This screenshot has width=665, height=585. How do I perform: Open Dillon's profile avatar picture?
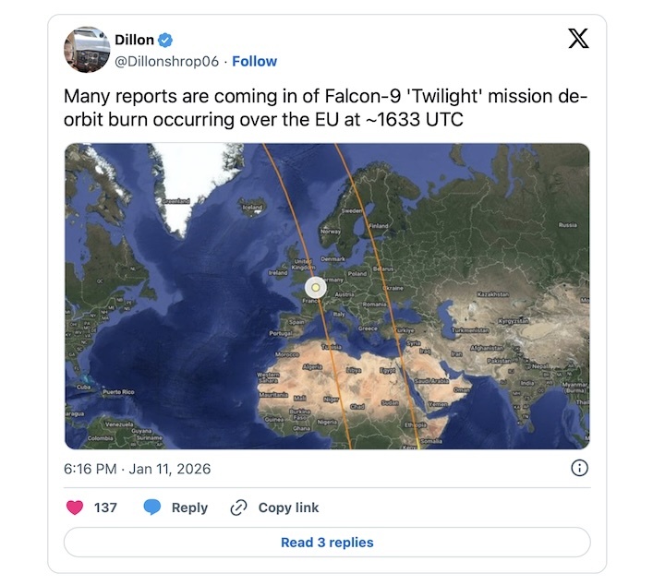click(87, 50)
